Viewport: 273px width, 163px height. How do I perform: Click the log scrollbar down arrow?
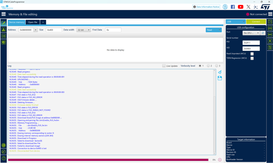click(215, 154)
